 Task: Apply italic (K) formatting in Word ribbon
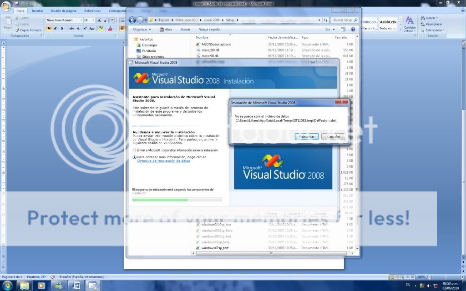click(x=55, y=28)
